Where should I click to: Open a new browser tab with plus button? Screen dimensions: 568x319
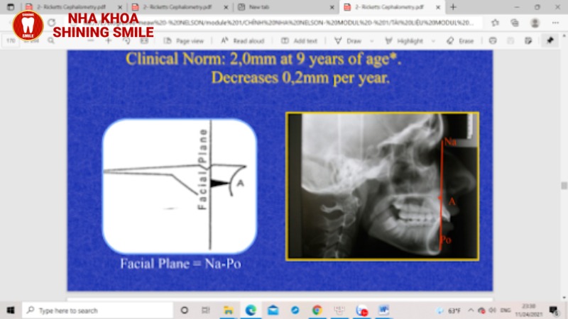[453, 7]
